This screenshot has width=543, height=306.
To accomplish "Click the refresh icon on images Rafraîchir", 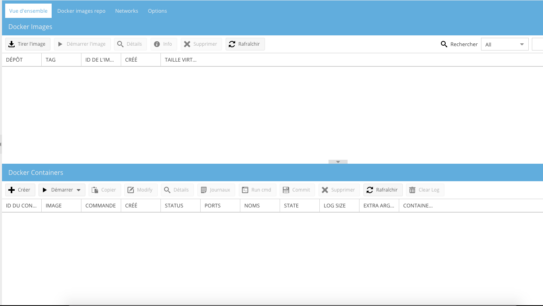I will tap(232, 44).
